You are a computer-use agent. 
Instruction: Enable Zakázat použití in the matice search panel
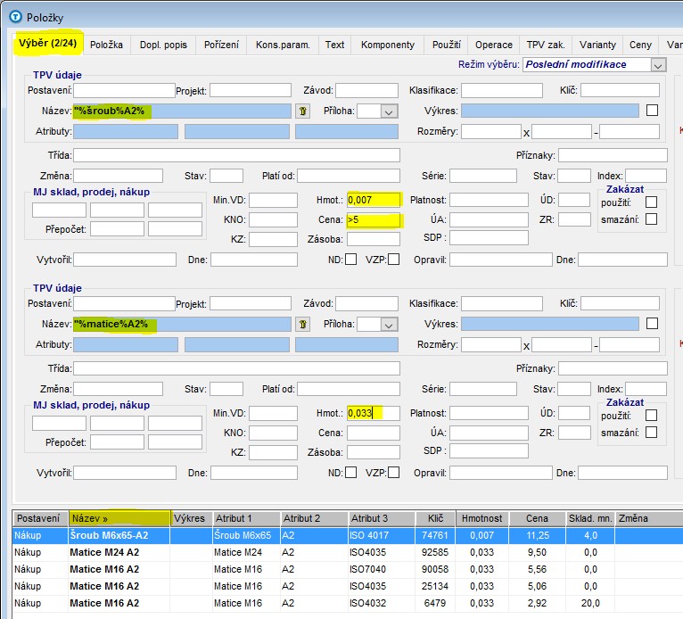tap(651, 415)
